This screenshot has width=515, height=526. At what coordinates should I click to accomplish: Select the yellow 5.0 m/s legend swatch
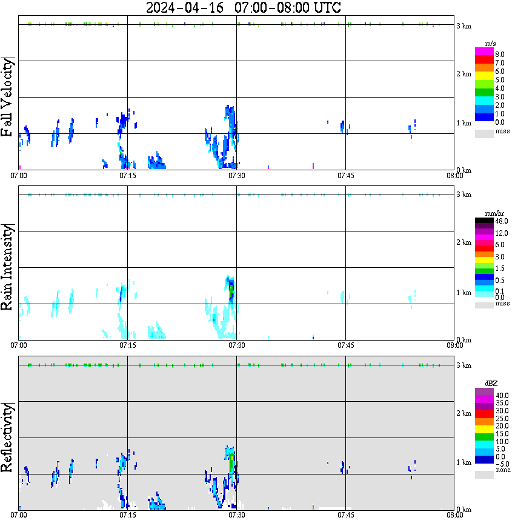tap(484, 76)
